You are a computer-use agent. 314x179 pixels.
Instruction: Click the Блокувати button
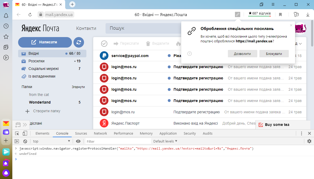(x=274, y=54)
